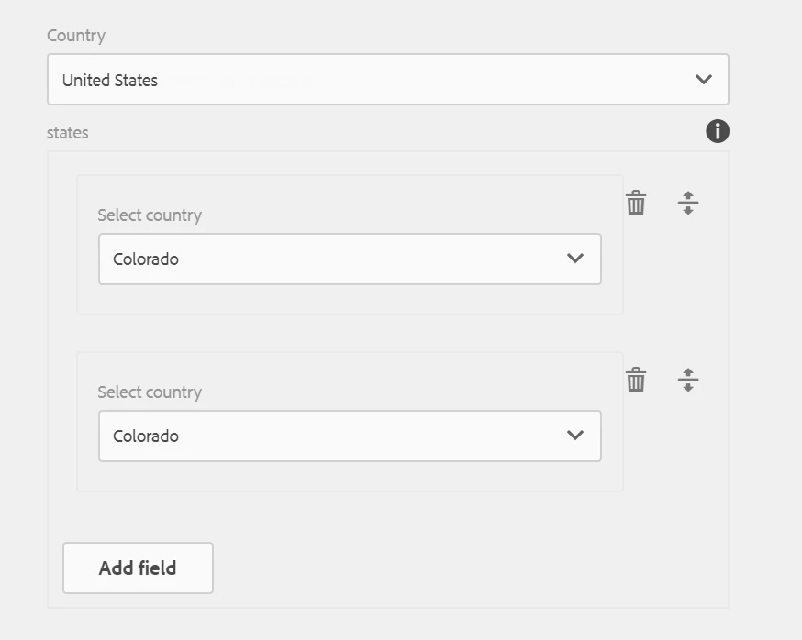Click the info icon beside states
The height and width of the screenshot is (640, 802).
pyautogui.click(x=717, y=131)
